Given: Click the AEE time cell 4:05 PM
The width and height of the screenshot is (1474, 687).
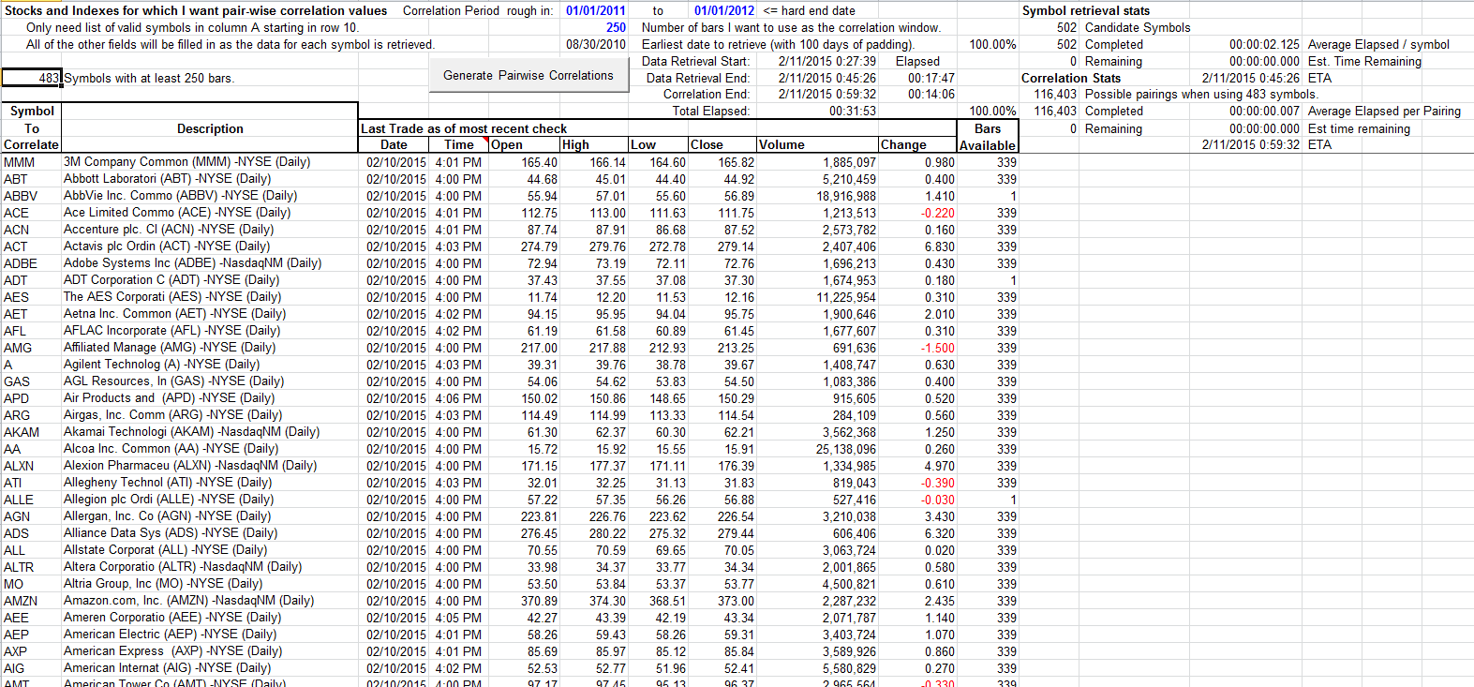Looking at the screenshot, I should coord(459,618).
